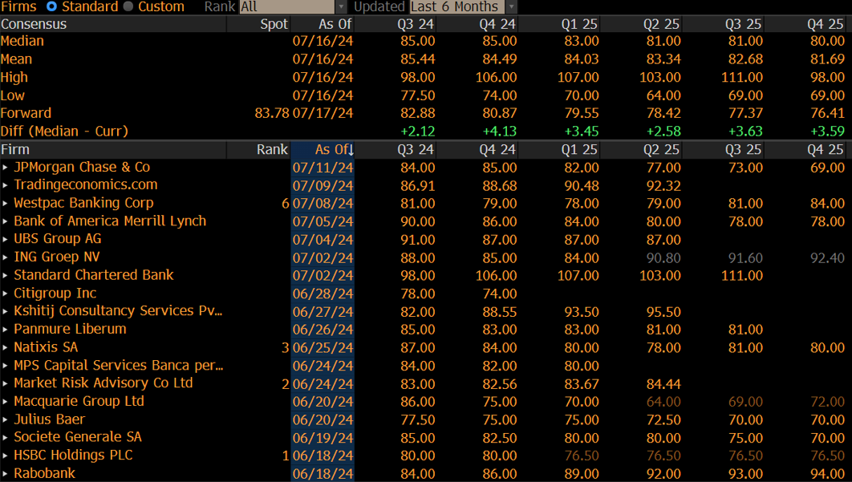Select the Standard firms radio button

[51, 6]
